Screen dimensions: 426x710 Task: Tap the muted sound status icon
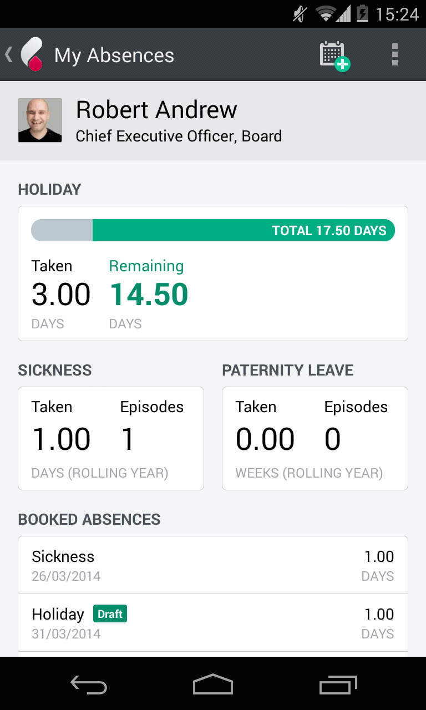pyautogui.click(x=300, y=13)
